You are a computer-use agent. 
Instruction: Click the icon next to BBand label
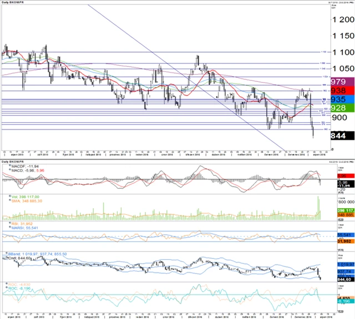[8, 254]
